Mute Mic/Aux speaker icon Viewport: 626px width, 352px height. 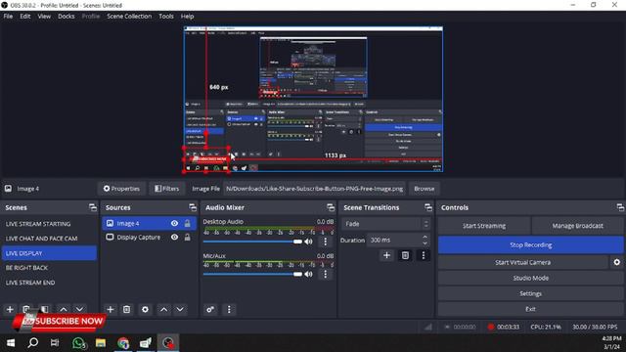[309, 274]
